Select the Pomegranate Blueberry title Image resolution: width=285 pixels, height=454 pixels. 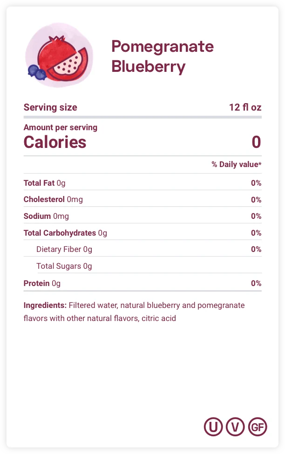coord(162,56)
